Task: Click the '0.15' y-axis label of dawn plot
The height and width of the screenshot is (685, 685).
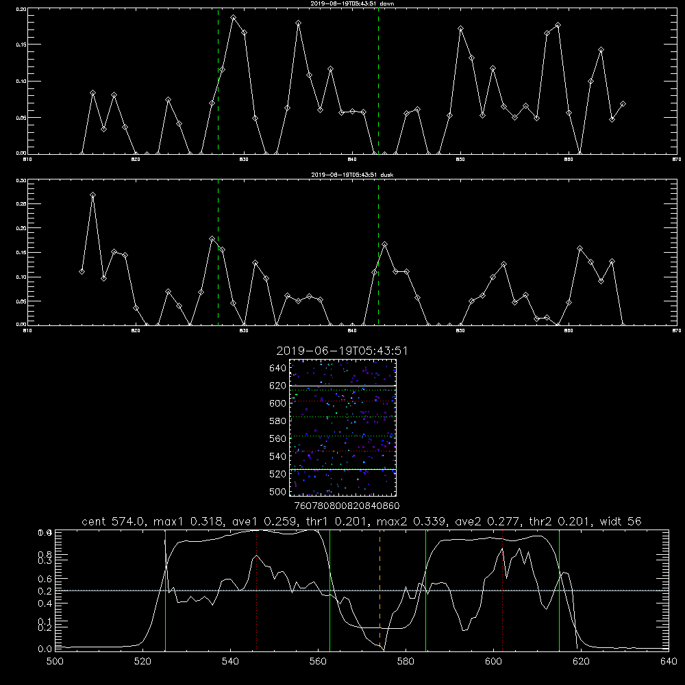Action: [x=21, y=45]
